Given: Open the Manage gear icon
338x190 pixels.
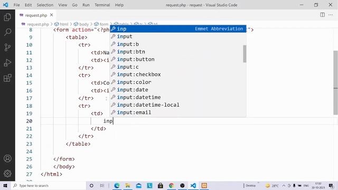Looking at the screenshot, I should 7,173.
